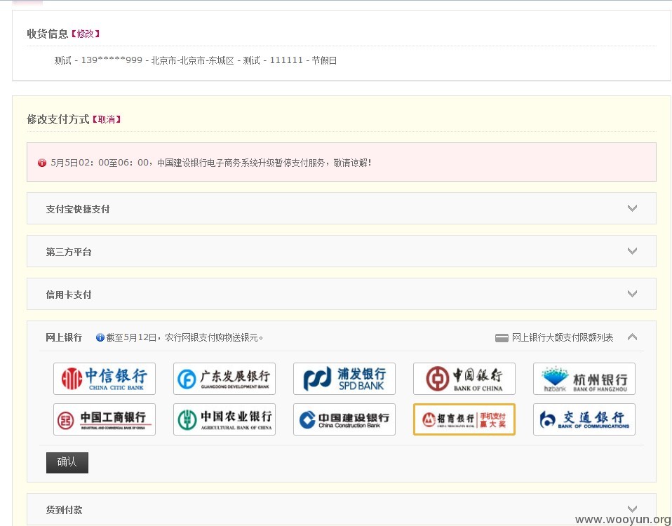Pick Agricultural Bank of China logo
The height and width of the screenshot is (526, 672).
(224, 419)
